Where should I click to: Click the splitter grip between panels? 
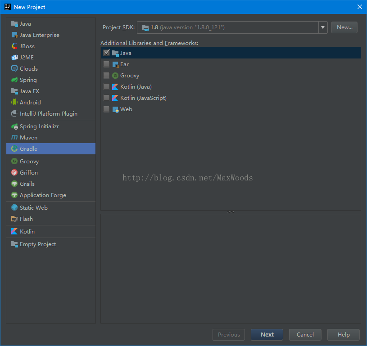231,212
